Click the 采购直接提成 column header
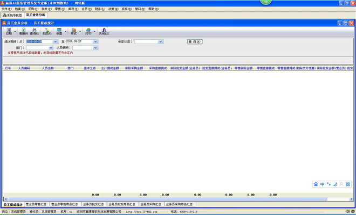Image resolution: width=356 pixels, height=215 pixels. tap(158, 68)
